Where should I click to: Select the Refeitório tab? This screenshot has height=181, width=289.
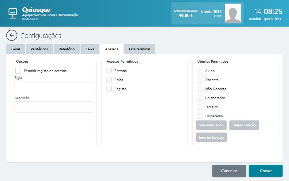point(66,49)
